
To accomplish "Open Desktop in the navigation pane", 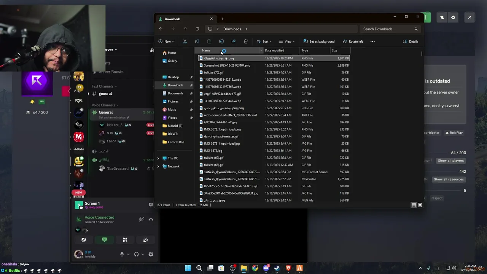I will click(173, 77).
